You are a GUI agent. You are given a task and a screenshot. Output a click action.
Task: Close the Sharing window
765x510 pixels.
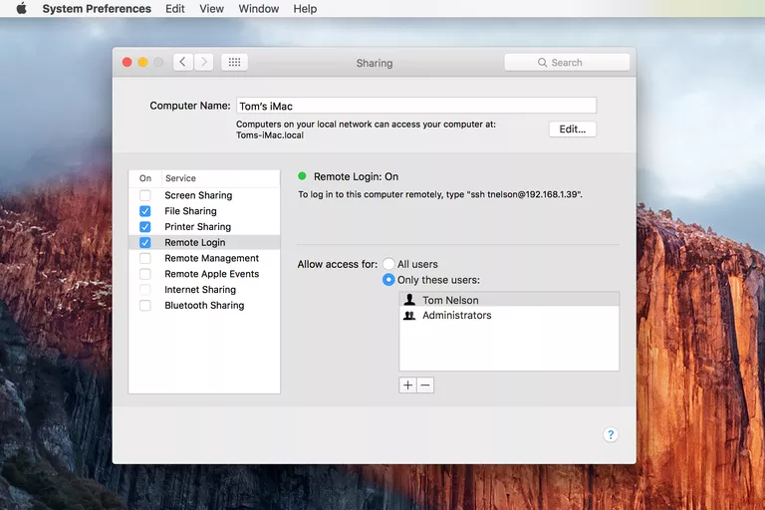[127, 62]
